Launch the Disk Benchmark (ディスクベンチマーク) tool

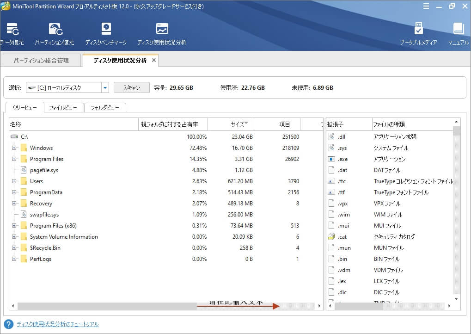(x=106, y=34)
